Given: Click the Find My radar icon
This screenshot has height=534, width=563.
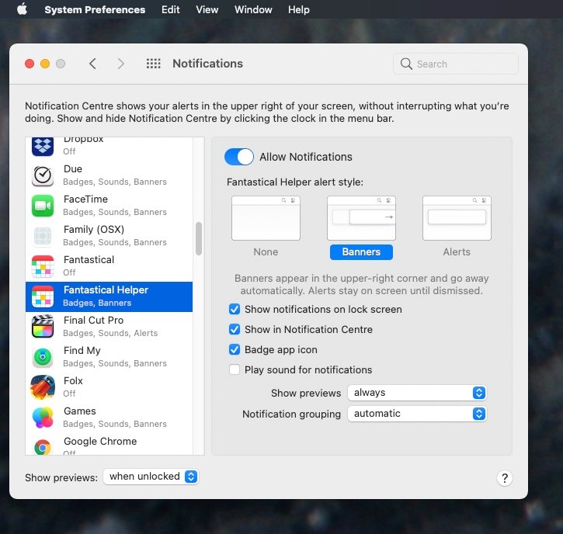Looking at the screenshot, I should click(x=43, y=357).
